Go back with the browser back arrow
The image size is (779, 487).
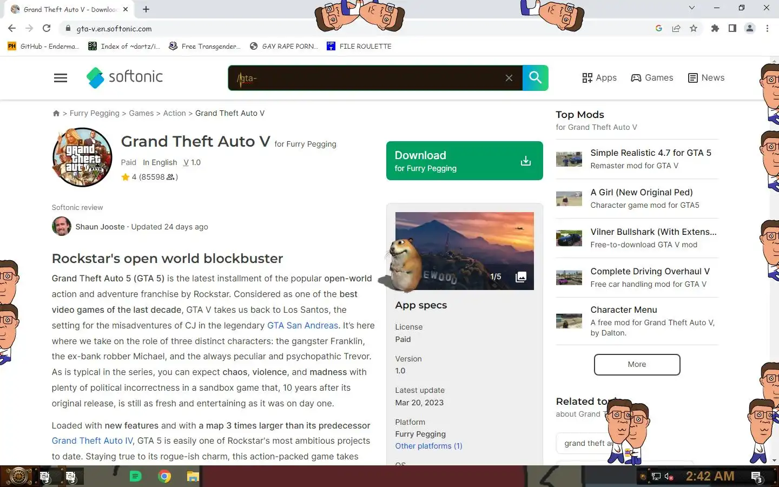(x=12, y=28)
